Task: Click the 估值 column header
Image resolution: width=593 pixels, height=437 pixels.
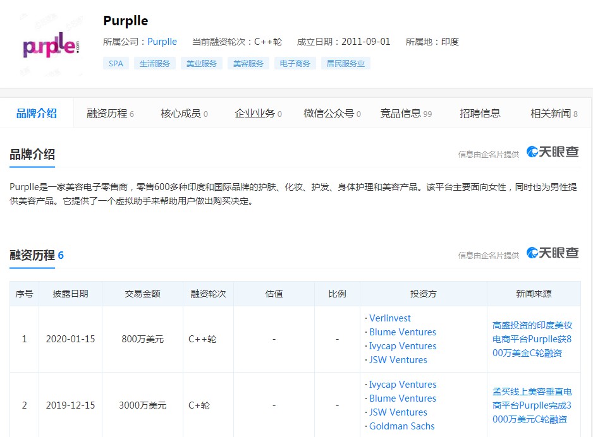Action: (x=274, y=294)
